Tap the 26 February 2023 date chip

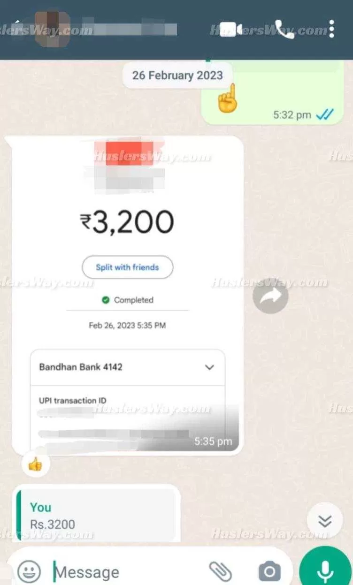[177, 75]
